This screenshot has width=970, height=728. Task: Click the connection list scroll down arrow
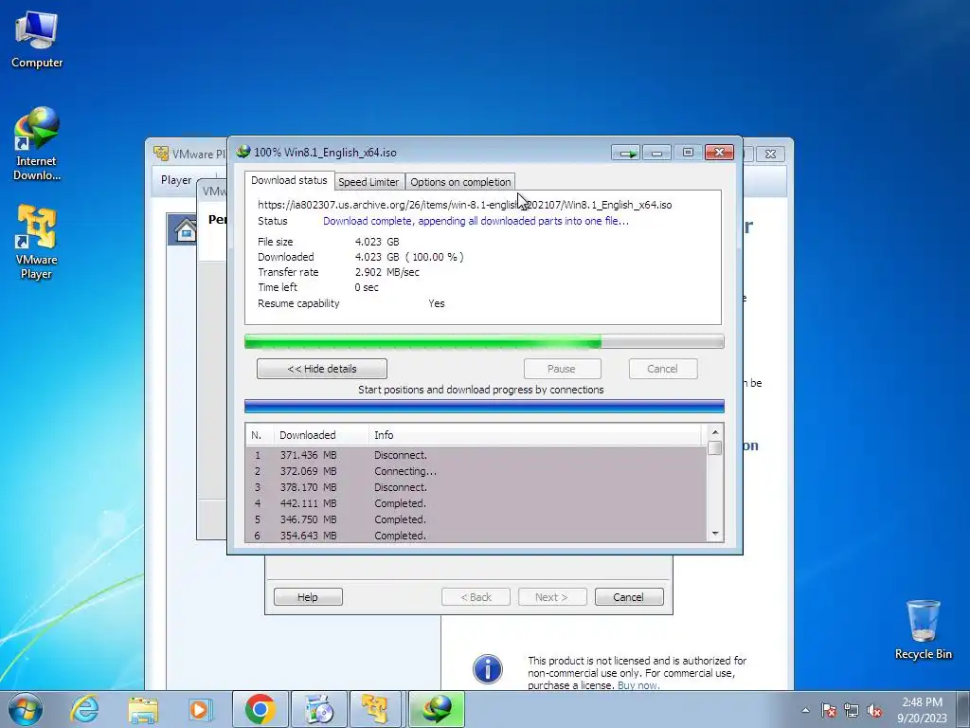click(x=715, y=534)
